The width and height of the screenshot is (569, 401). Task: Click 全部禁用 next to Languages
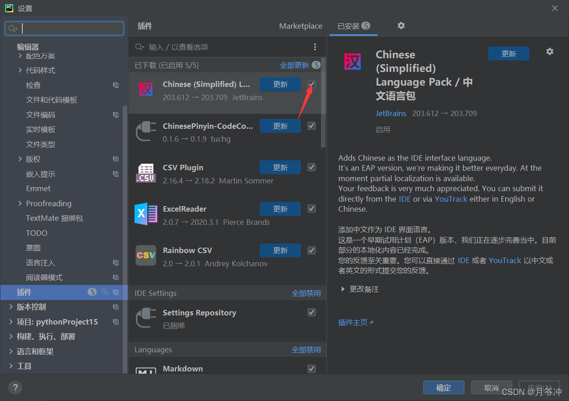pyautogui.click(x=306, y=350)
